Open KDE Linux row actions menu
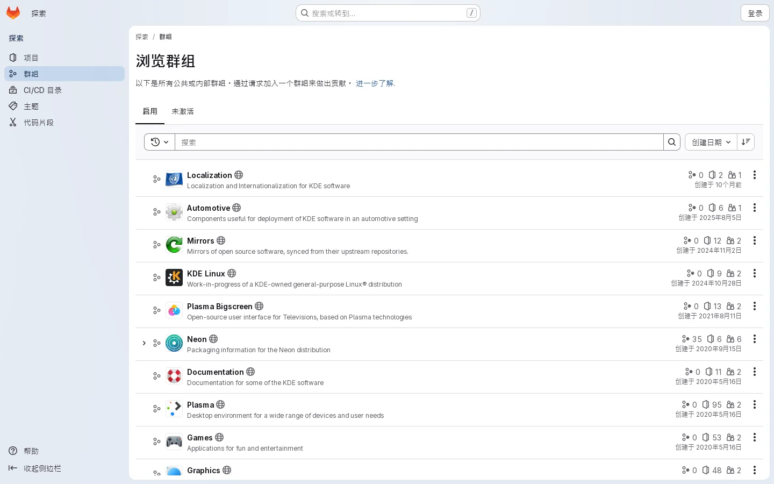The width and height of the screenshot is (774, 484). (755, 273)
